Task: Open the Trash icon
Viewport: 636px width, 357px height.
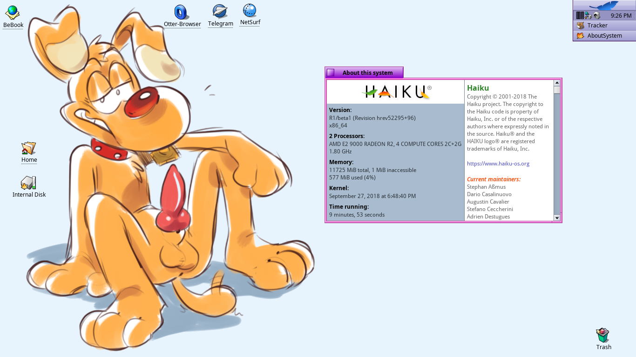Action: [x=603, y=335]
